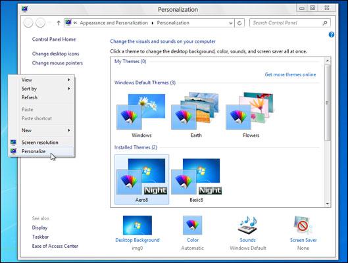The width and height of the screenshot is (348, 263).
Task: Click the Windows Default Themes (3) heading
Action: pyautogui.click(x=145, y=83)
